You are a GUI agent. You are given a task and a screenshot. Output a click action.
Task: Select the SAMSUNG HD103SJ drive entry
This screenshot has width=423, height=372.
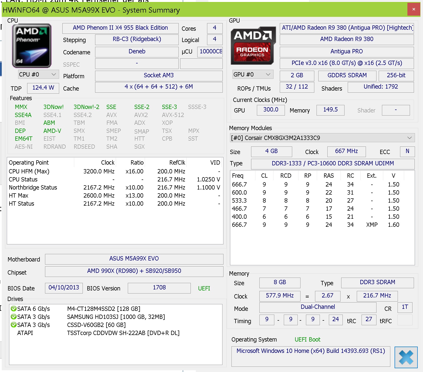point(116,317)
